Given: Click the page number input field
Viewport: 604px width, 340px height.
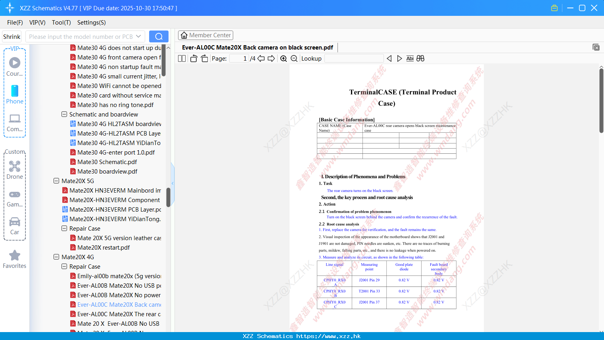Looking at the screenshot, I should (239, 58).
